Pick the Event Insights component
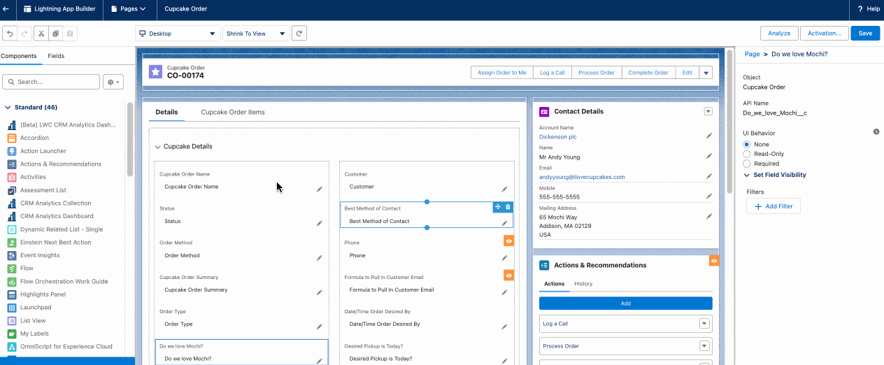Image resolution: width=884 pixels, height=365 pixels. (40, 255)
